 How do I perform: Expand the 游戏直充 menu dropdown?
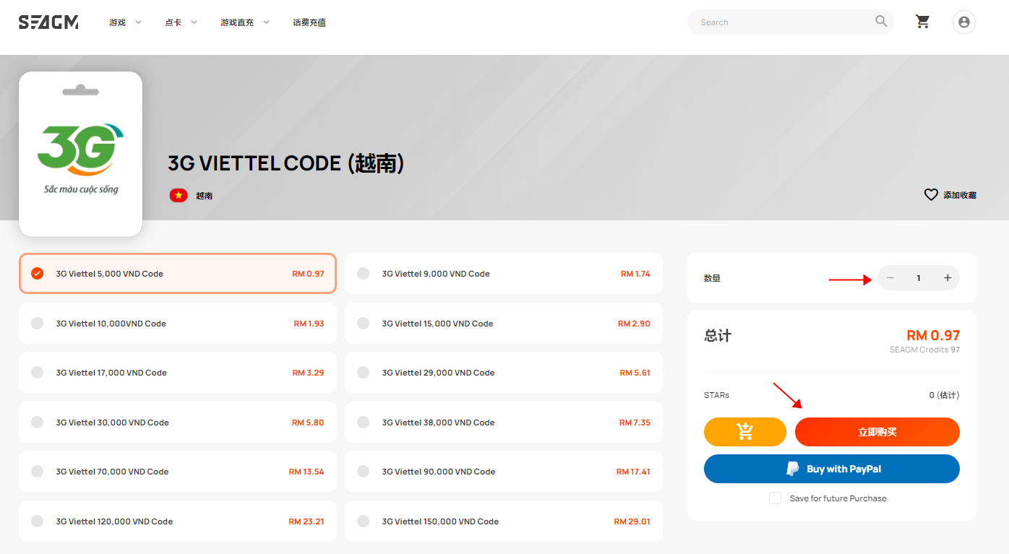(x=245, y=22)
